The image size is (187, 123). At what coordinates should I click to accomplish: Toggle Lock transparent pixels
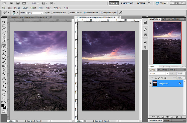coord(156,78)
